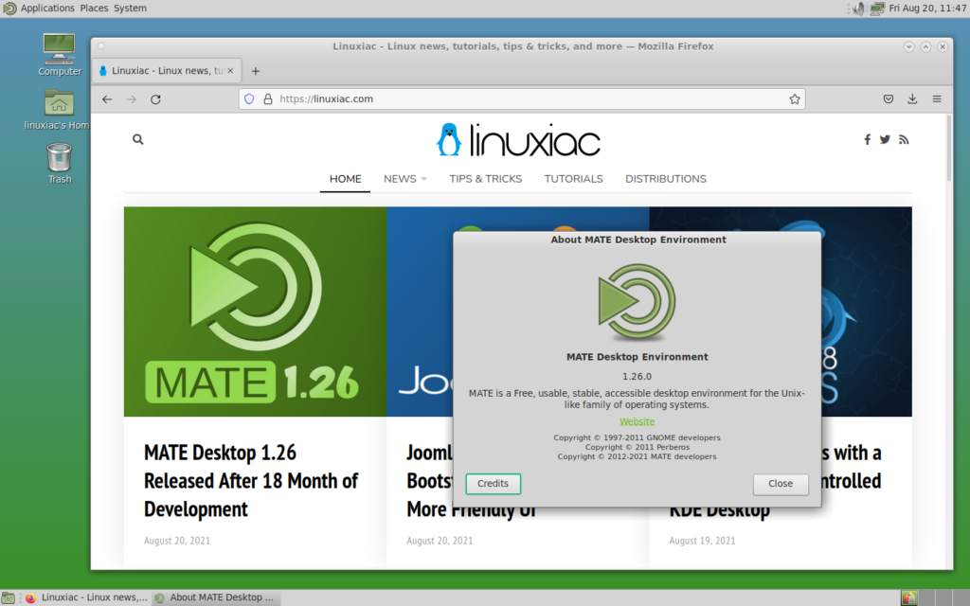Switch to About MATE Desktop taskbar button
Image resolution: width=970 pixels, height=606 pixels.
pos(215,597)
